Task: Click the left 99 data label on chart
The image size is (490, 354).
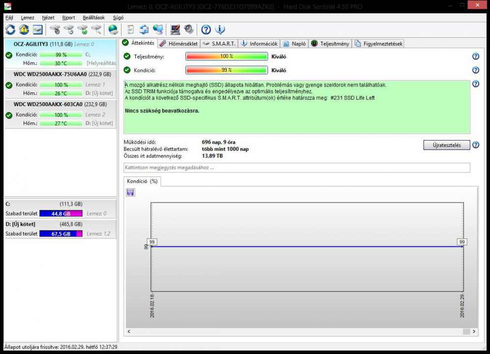Action: pos(152,242)
